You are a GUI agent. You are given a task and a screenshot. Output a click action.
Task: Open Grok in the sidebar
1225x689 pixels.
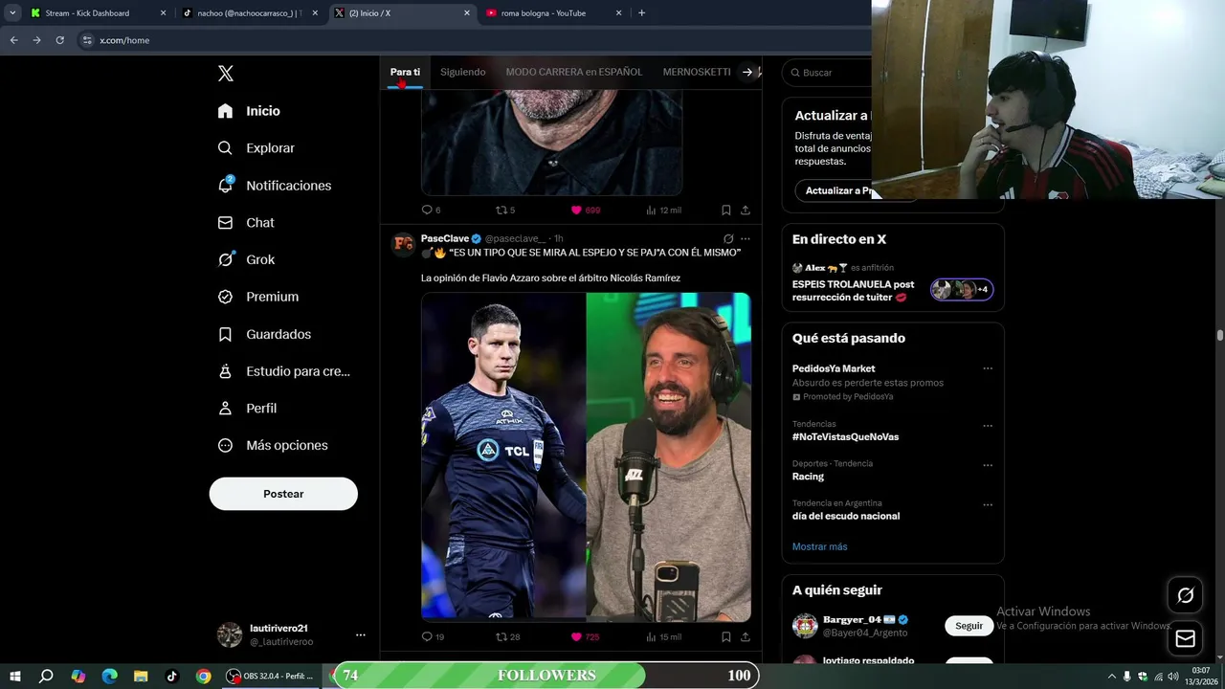coord(246,259)
